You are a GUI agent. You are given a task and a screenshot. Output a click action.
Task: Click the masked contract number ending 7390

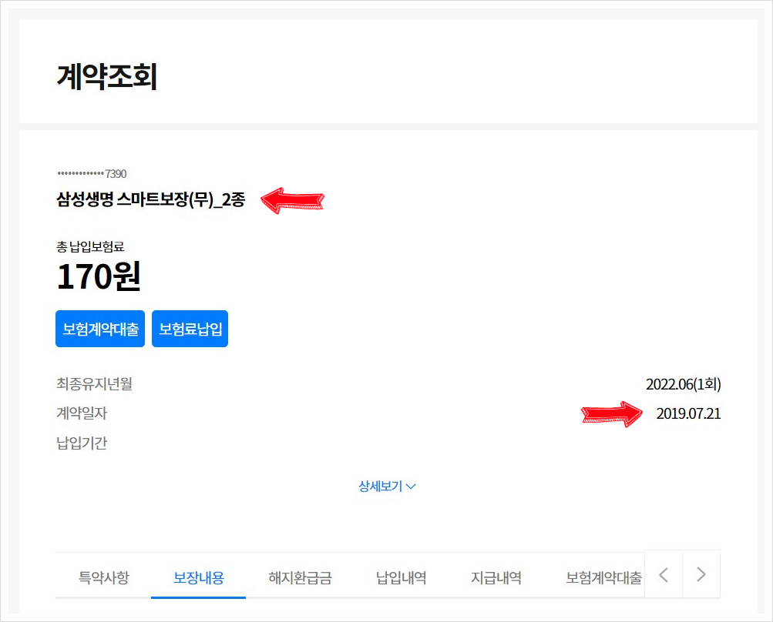(x=92, y=173)
